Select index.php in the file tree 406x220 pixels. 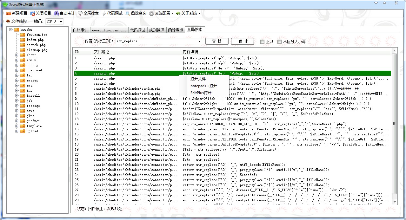click(35, 40)
